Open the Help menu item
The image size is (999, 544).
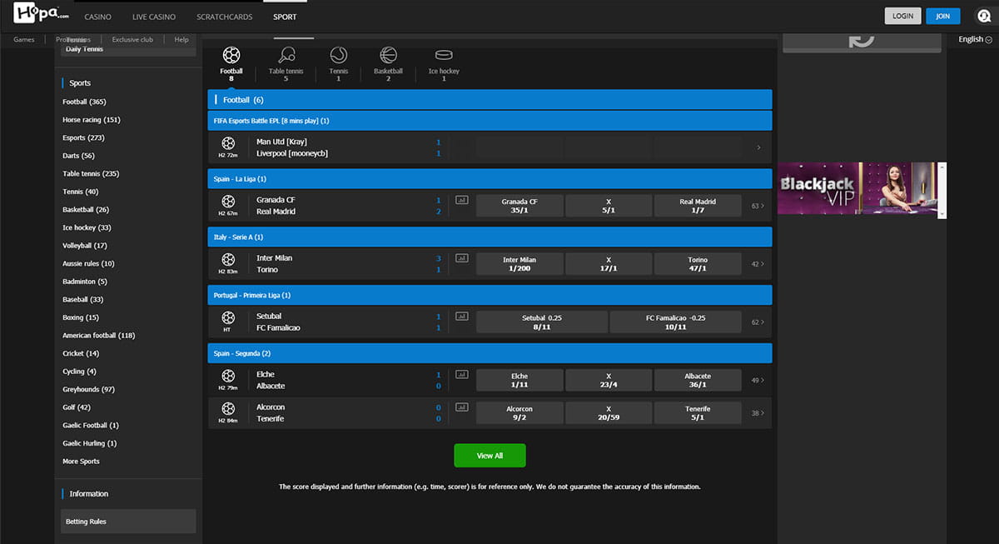pos(181,39)
